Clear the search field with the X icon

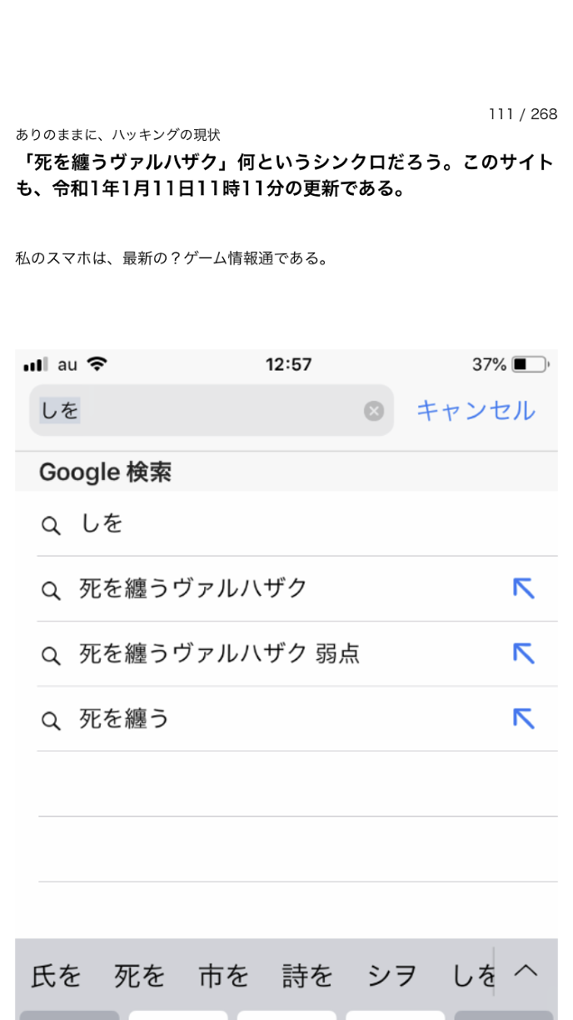(x=374, y=411)
